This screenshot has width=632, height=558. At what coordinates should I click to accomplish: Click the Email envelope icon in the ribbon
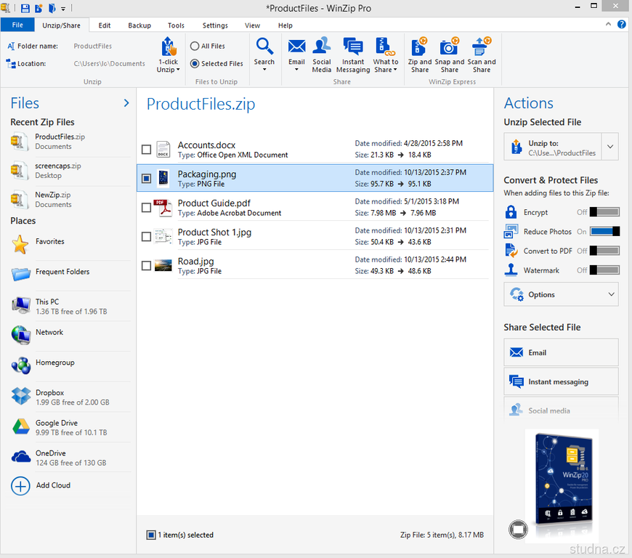[296, 46]
